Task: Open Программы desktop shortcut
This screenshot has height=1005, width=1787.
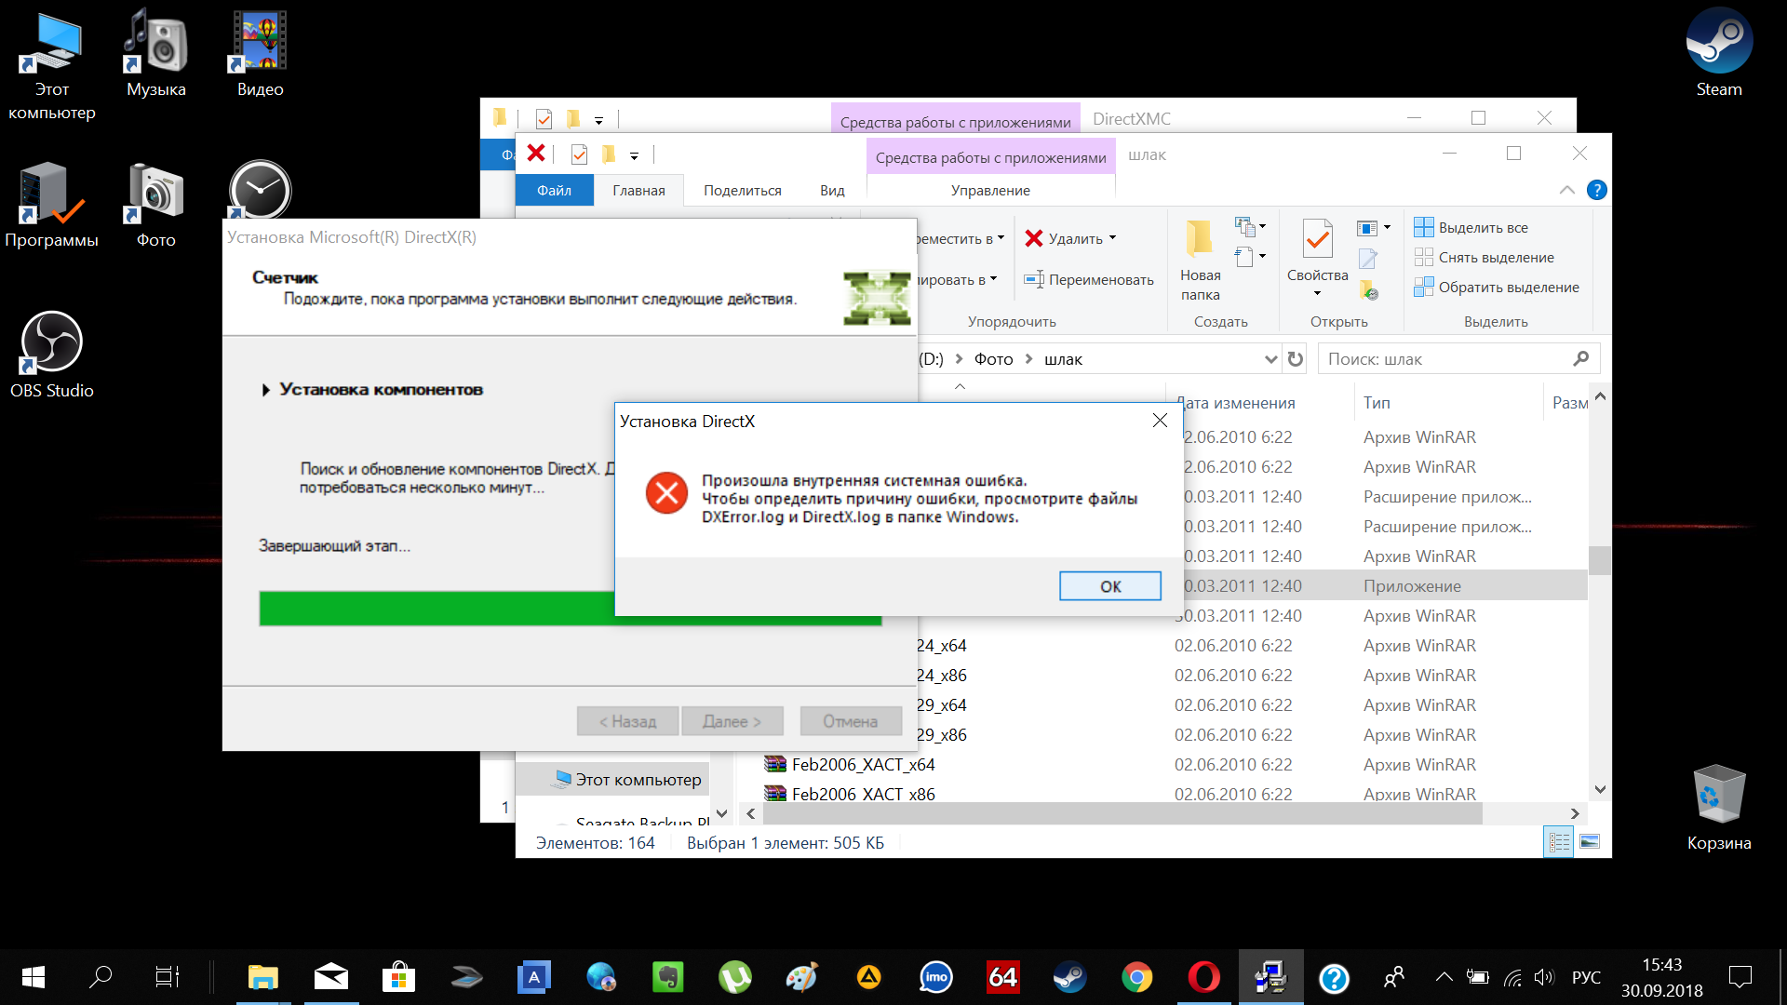Action: pyautogui.click(x=52, y=204)
